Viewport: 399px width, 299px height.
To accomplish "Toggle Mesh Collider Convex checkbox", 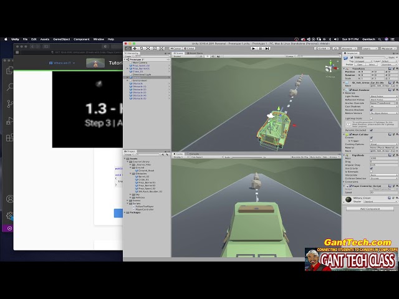I will coord(372,138).
